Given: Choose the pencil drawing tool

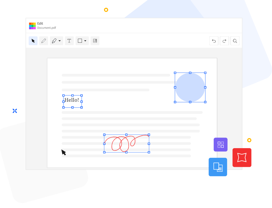Looking at the screenshot, I should coord(44,41).
